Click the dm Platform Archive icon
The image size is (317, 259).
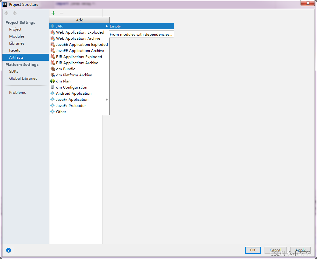tap(52, 75)
